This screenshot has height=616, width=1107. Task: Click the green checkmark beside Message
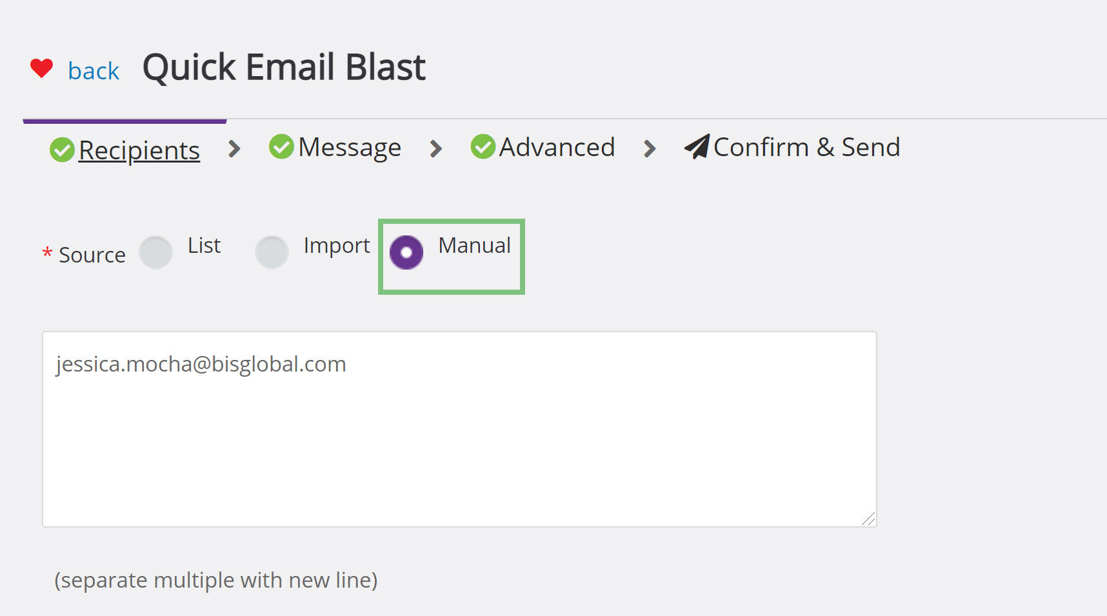[x=281, y=146]
